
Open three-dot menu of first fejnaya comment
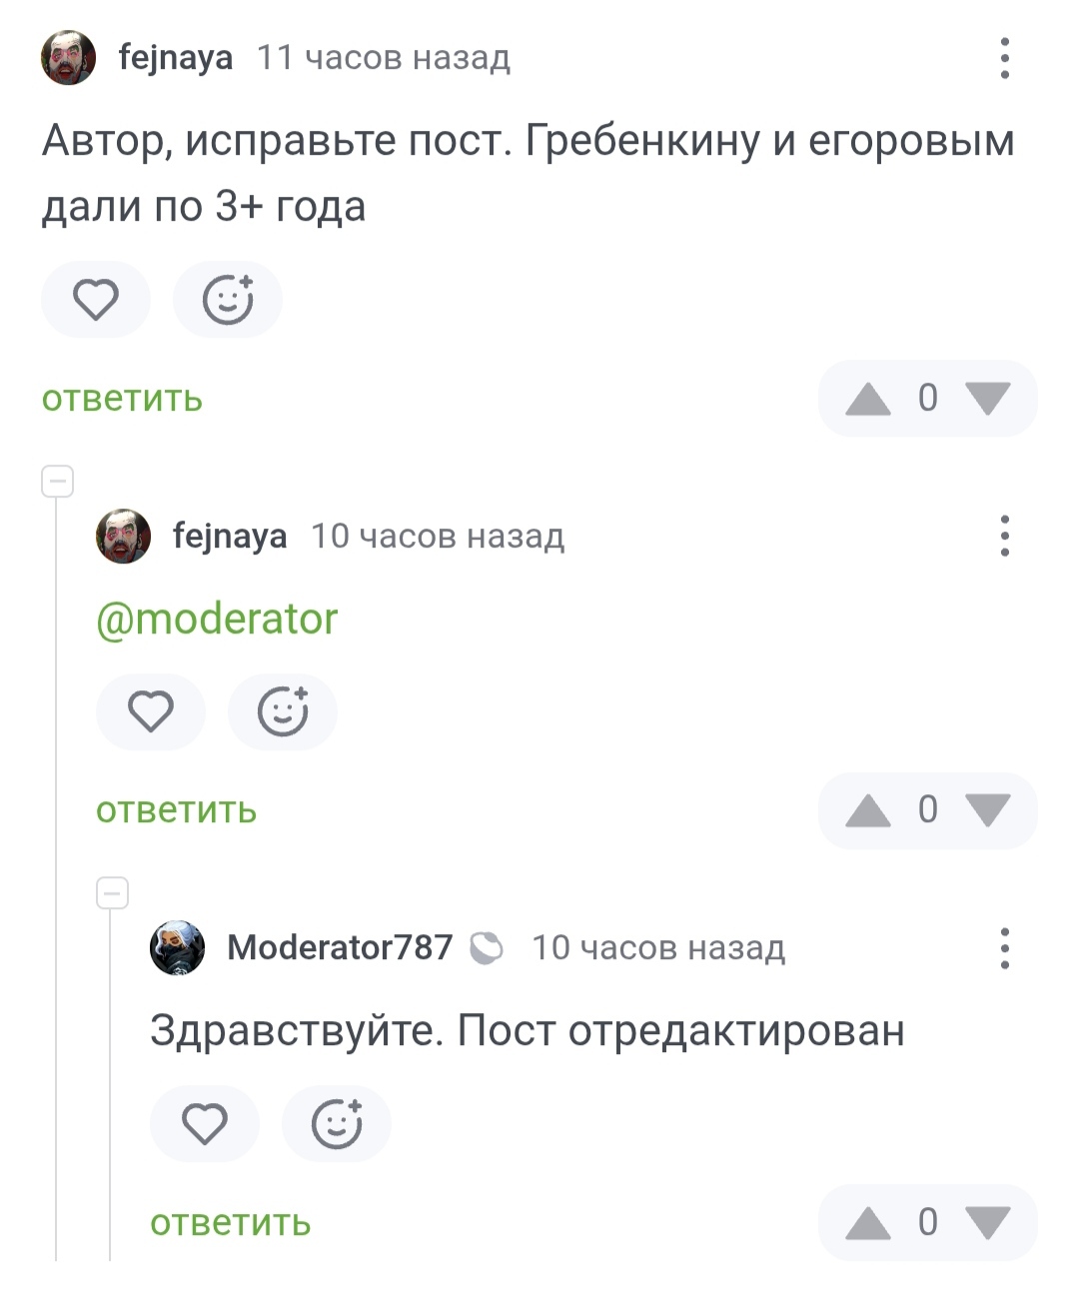click(x=1005, y=58)
